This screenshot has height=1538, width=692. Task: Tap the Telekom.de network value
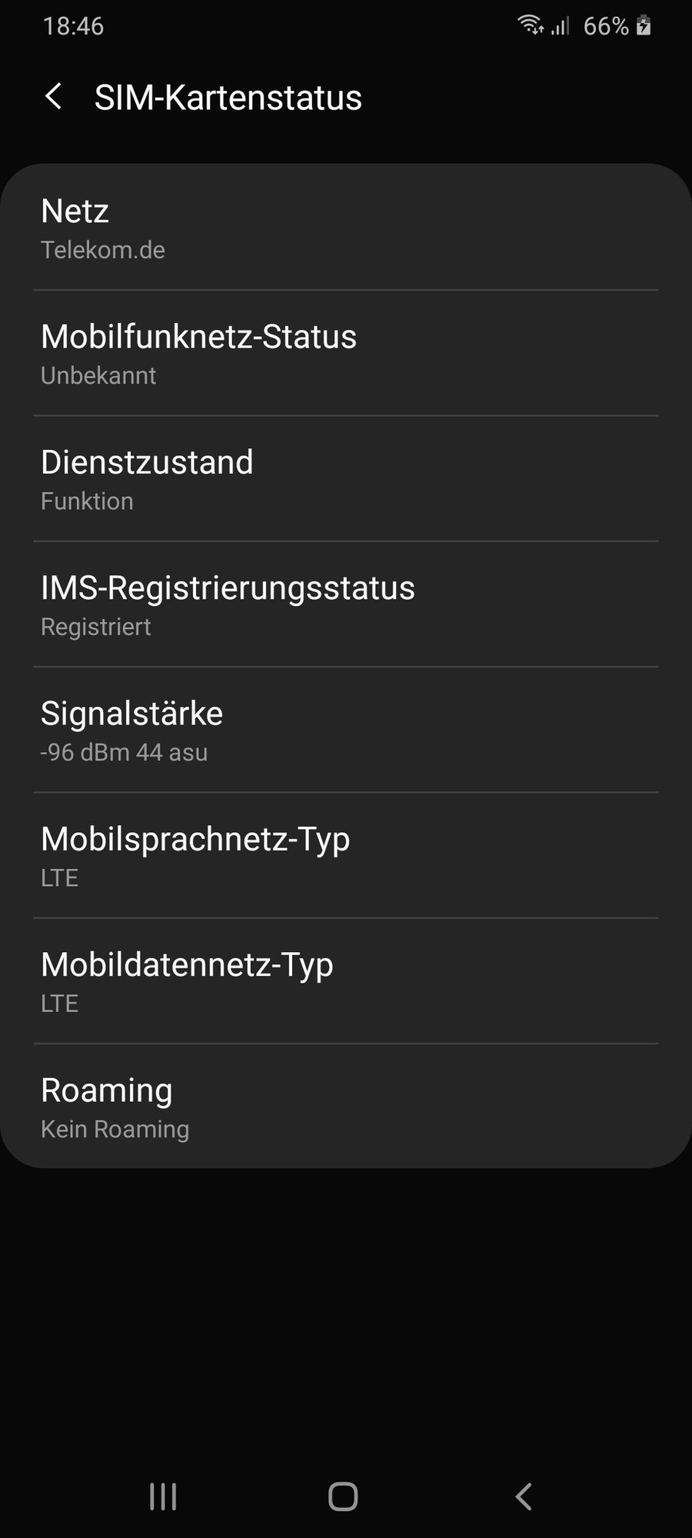[x=103, y=250]
